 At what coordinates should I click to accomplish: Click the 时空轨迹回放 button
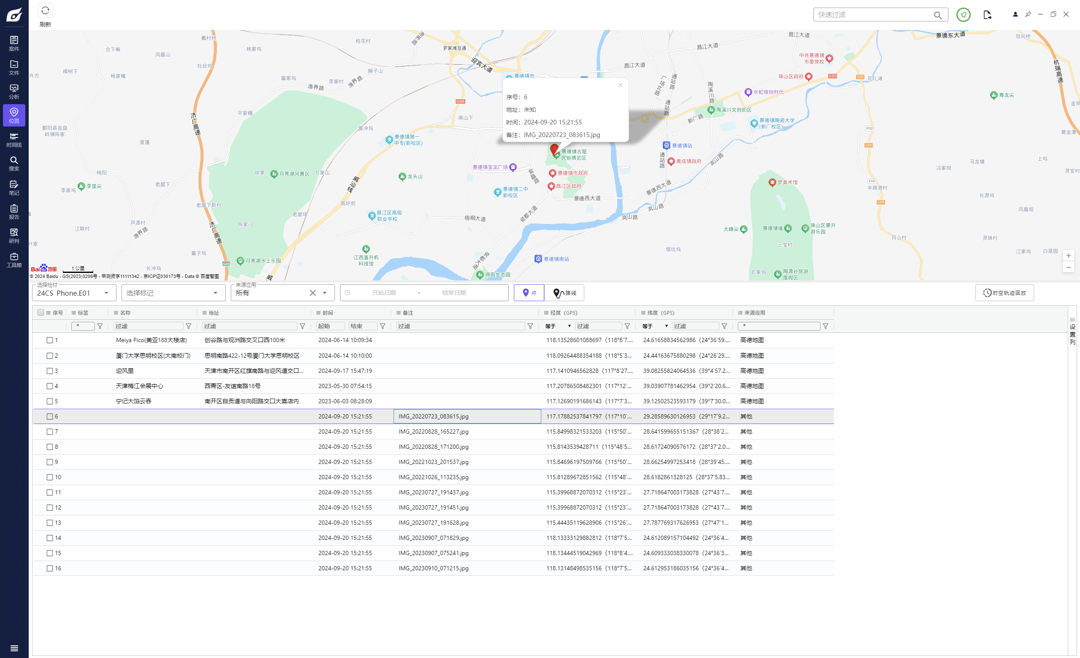point(1004,293)
